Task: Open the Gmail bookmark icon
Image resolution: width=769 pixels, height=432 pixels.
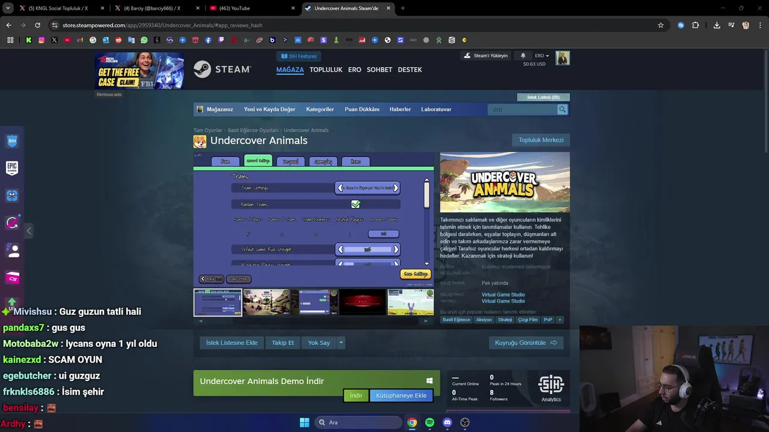Action: (x=80, y=40)
